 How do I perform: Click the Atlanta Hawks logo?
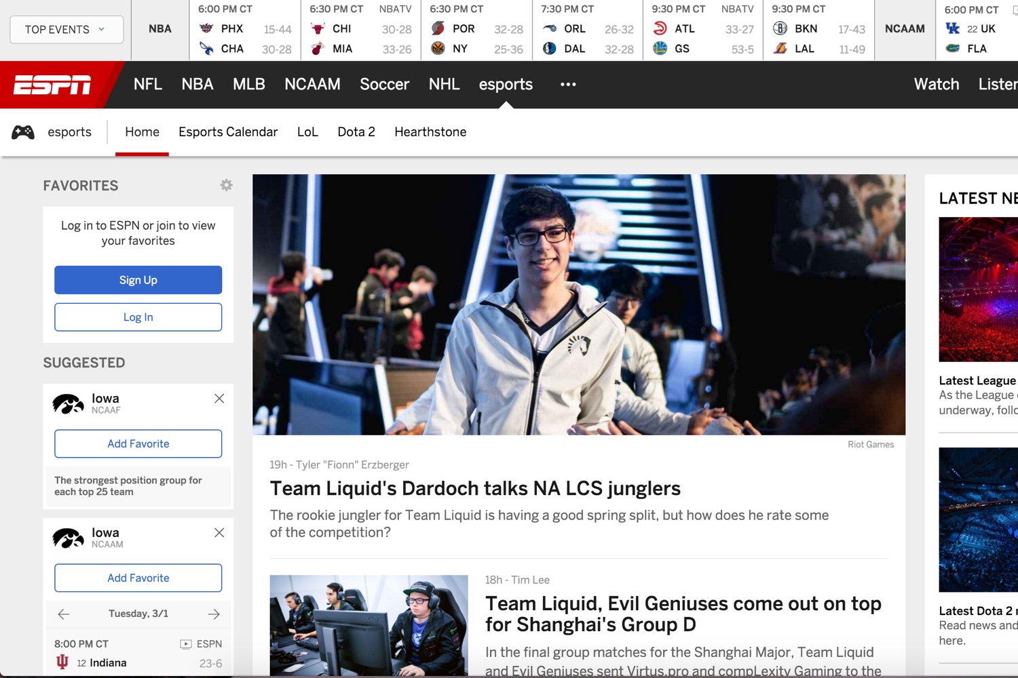pos(660,28)
